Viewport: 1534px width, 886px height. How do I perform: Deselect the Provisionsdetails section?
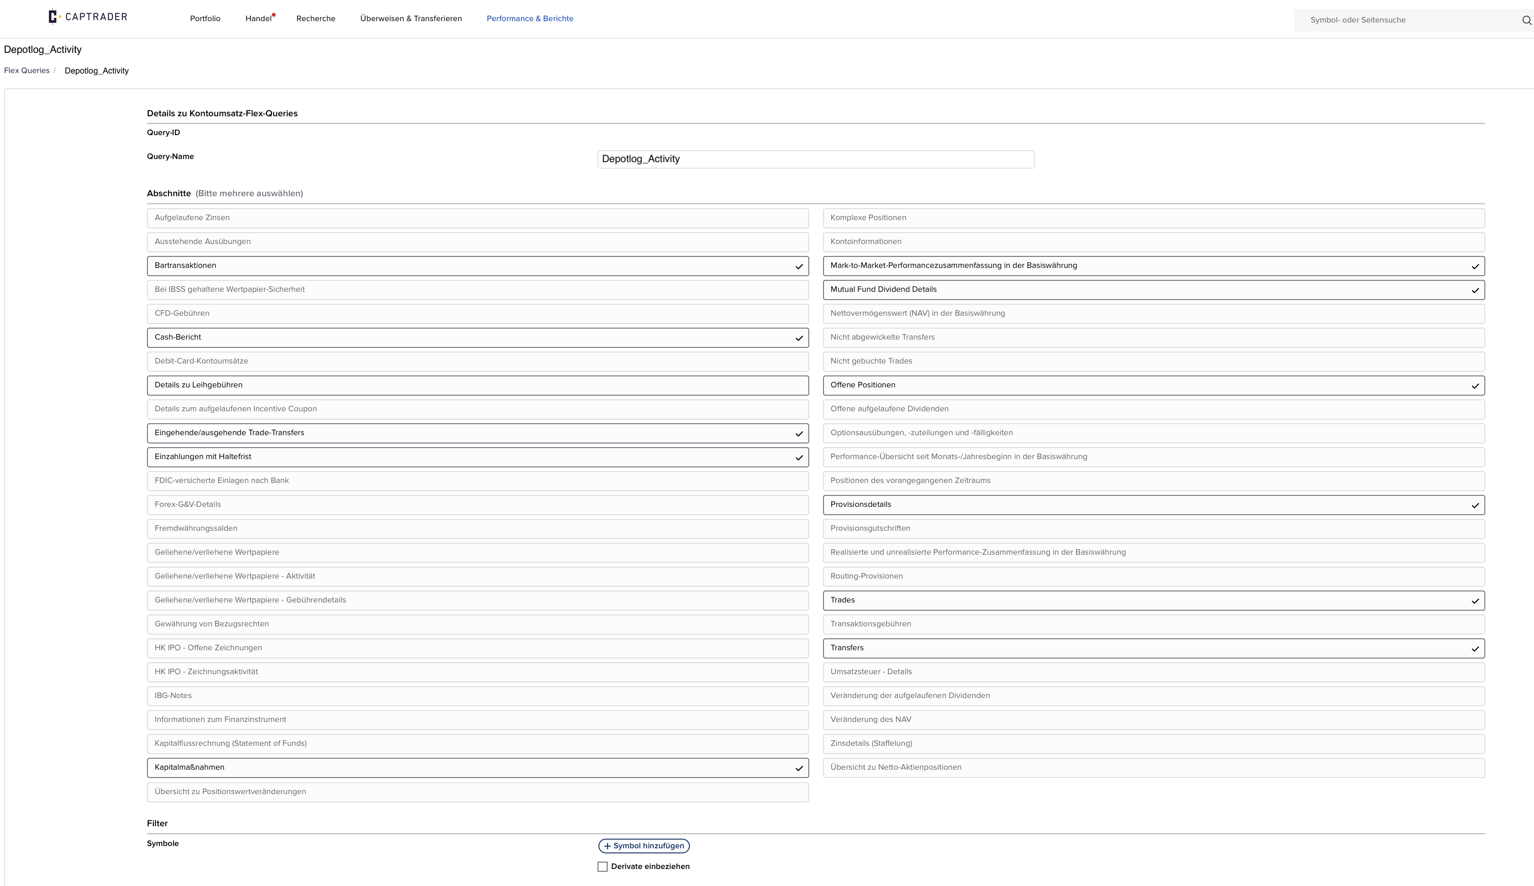click(1153, 505)
